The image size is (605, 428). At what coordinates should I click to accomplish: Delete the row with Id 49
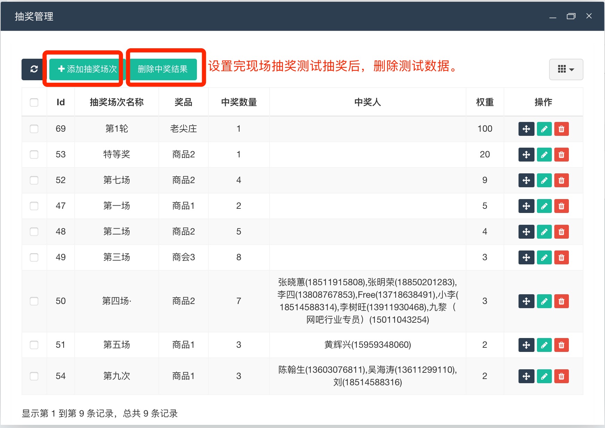[561, 257]
